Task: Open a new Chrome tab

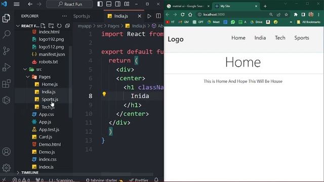Action: click(x=265, y=6)
